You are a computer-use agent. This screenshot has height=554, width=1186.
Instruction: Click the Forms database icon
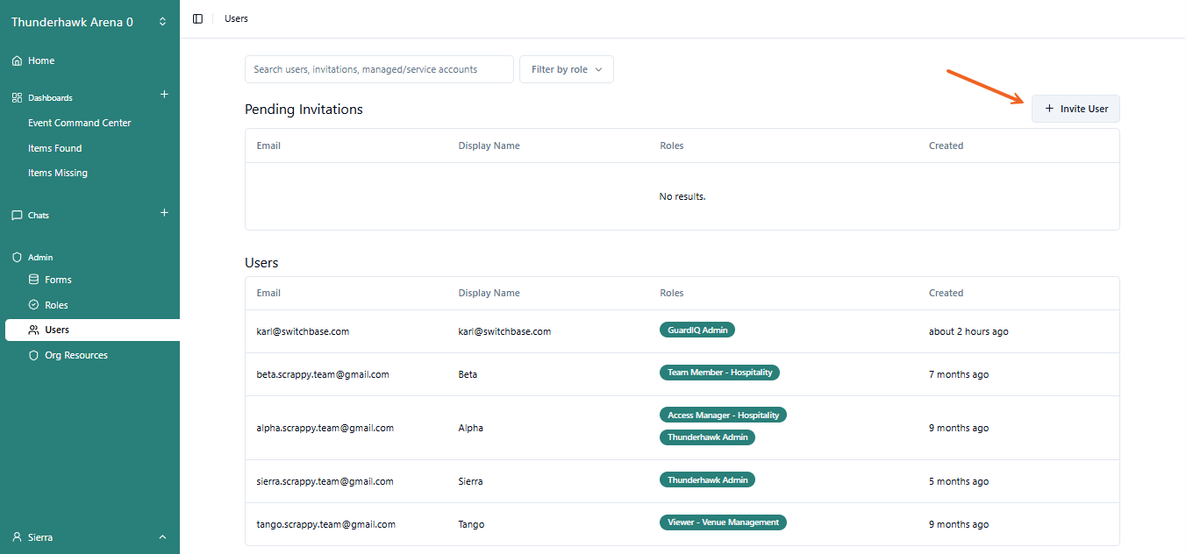(x=34, y=280)
